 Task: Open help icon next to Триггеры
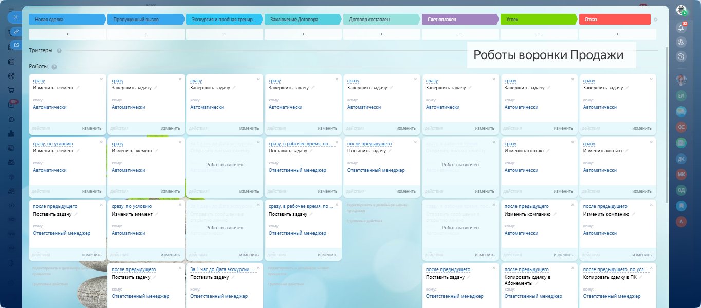tap(59, 51)
